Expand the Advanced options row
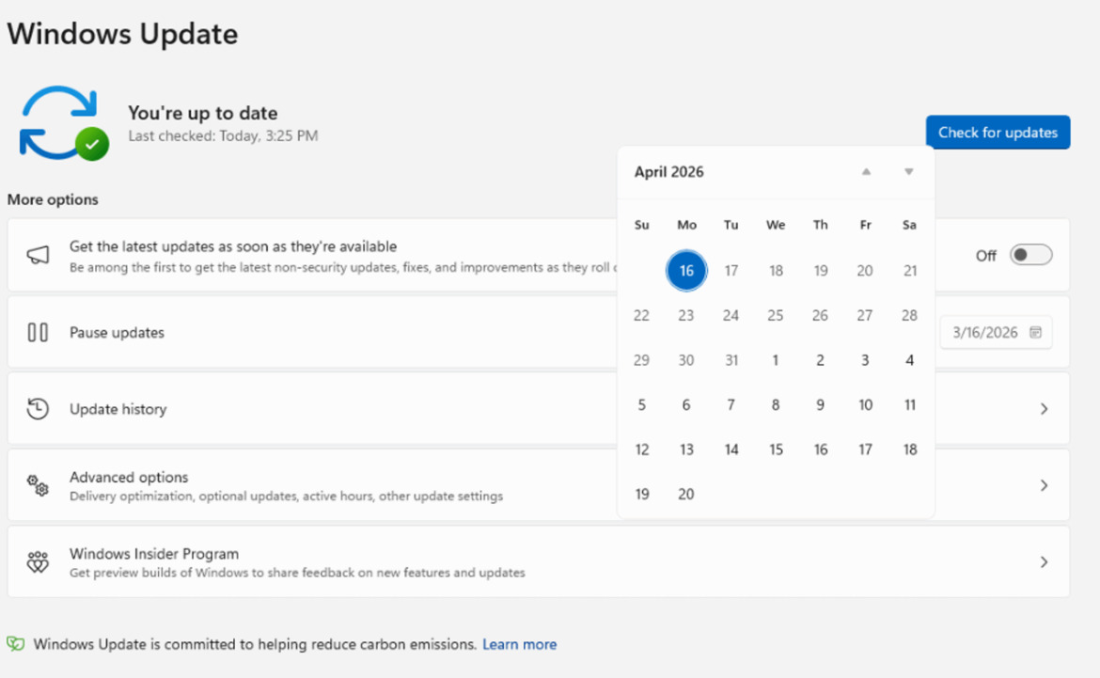 coord(1044,485)
